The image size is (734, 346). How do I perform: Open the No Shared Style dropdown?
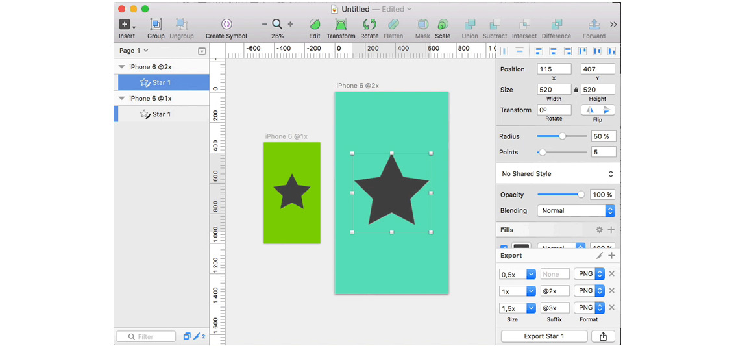click(557, 174)
